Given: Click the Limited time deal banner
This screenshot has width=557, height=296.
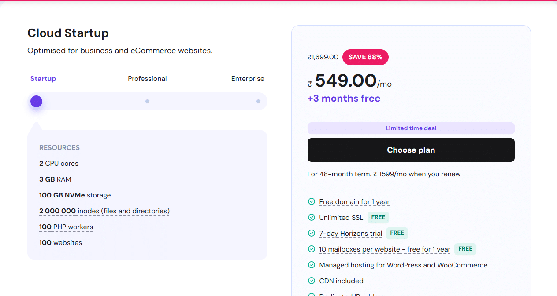Looking at the screenshot, I should pos(411,128).
